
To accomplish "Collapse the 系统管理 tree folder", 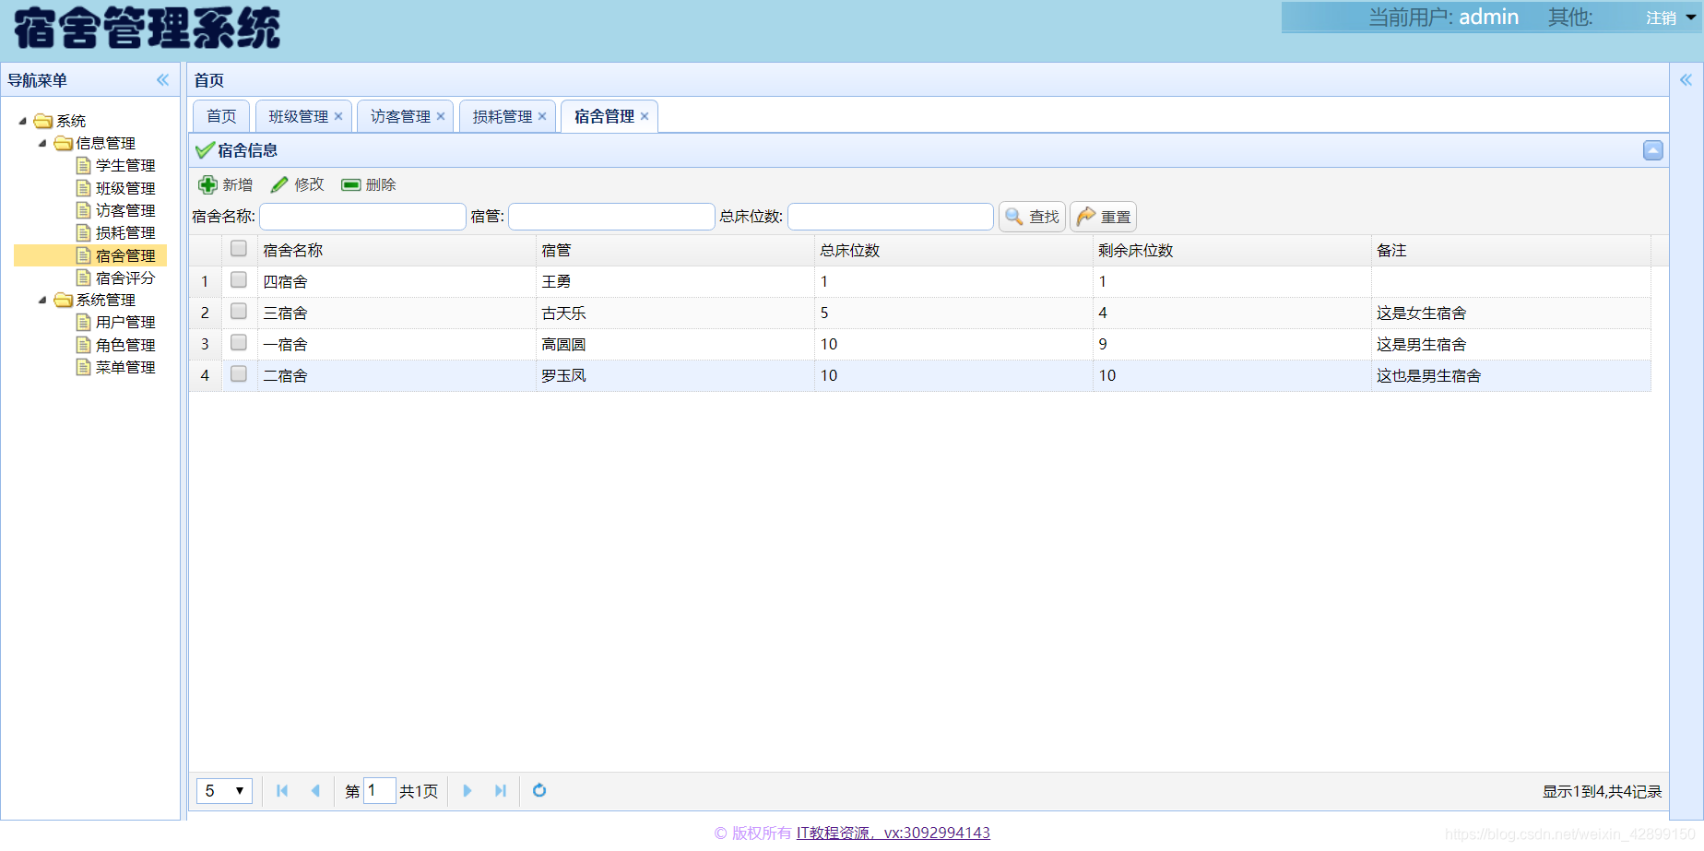I will [42, 300].
